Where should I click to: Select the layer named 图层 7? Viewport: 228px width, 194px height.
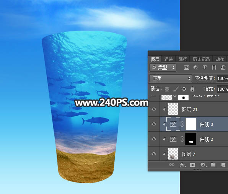pos(188,154)
